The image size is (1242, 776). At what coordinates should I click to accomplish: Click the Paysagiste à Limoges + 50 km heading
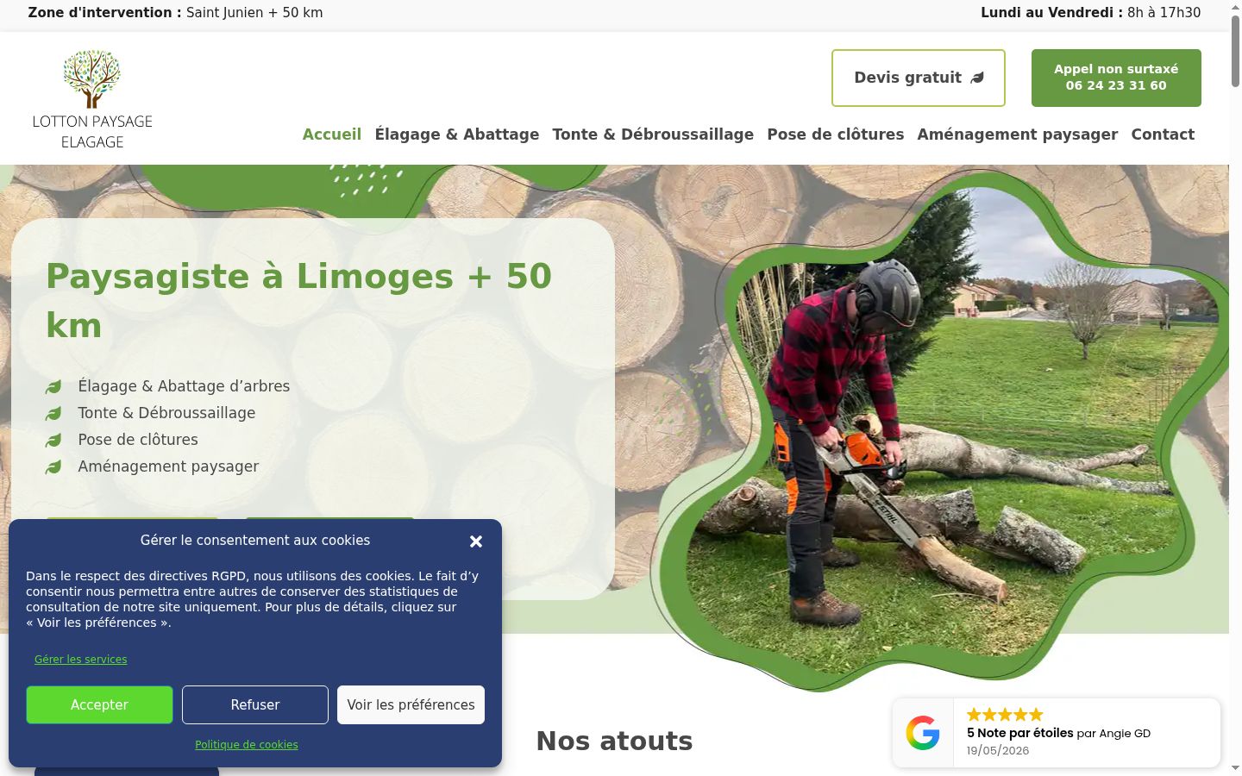pyautogui.click(x=298, y=301)
